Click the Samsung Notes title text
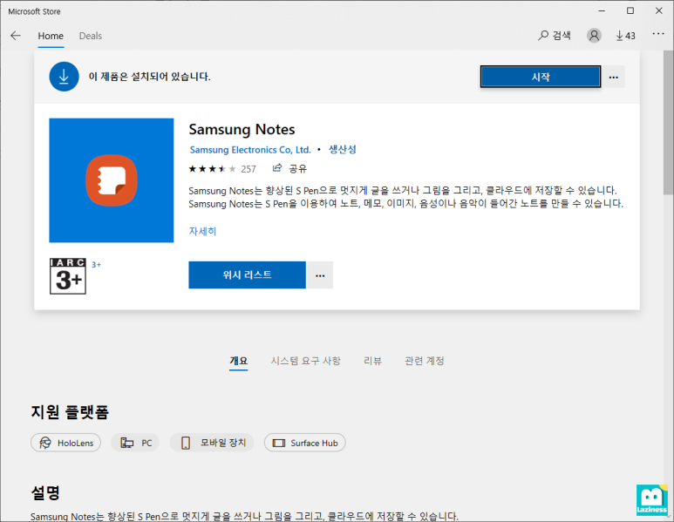674x522 pixels. click(x=242, y=129)
